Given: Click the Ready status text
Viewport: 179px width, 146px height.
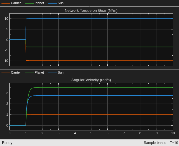Looking at the screenshot, I should click(x=7, y=143).
